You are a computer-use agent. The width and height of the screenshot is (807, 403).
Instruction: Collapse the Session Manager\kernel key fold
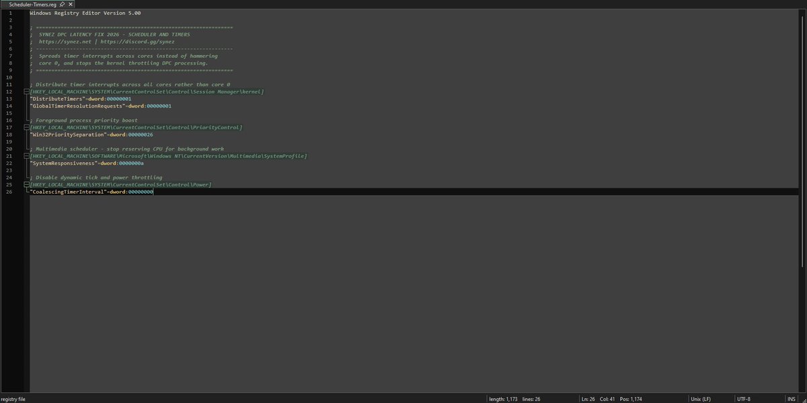click(26, 91)
